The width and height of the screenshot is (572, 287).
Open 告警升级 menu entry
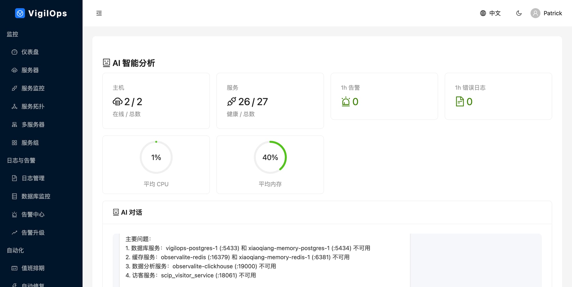[x=41, y=233]
